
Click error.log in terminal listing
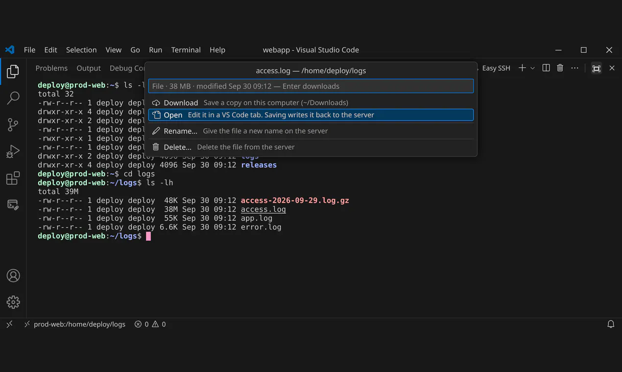click(261, 227)
